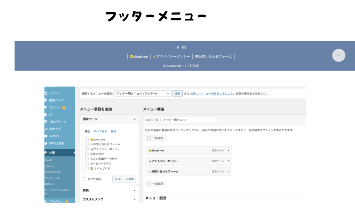Image resolution: width=355 pixels, height=216 pixels.
Task: Expand the プライバシーポリシー menu item options
Action: coord(228,161)
